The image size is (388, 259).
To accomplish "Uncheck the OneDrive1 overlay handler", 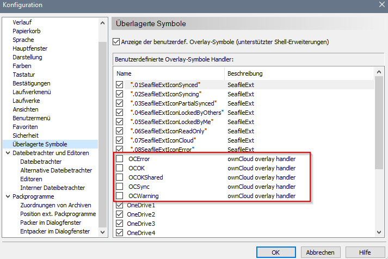I will coord(119,206).
